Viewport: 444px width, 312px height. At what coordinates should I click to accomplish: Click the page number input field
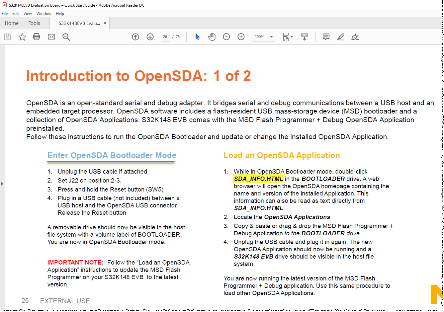(x=165, y=37)
